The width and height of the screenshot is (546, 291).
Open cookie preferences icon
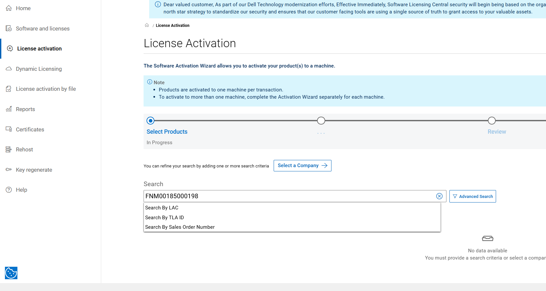tap(11, 273)
